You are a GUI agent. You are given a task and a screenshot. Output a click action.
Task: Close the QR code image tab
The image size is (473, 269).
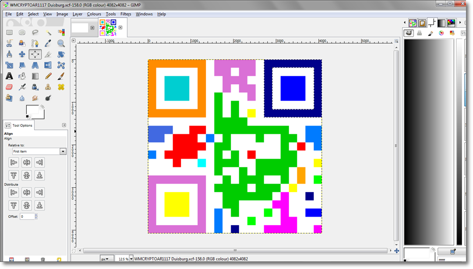click(120, 28)
